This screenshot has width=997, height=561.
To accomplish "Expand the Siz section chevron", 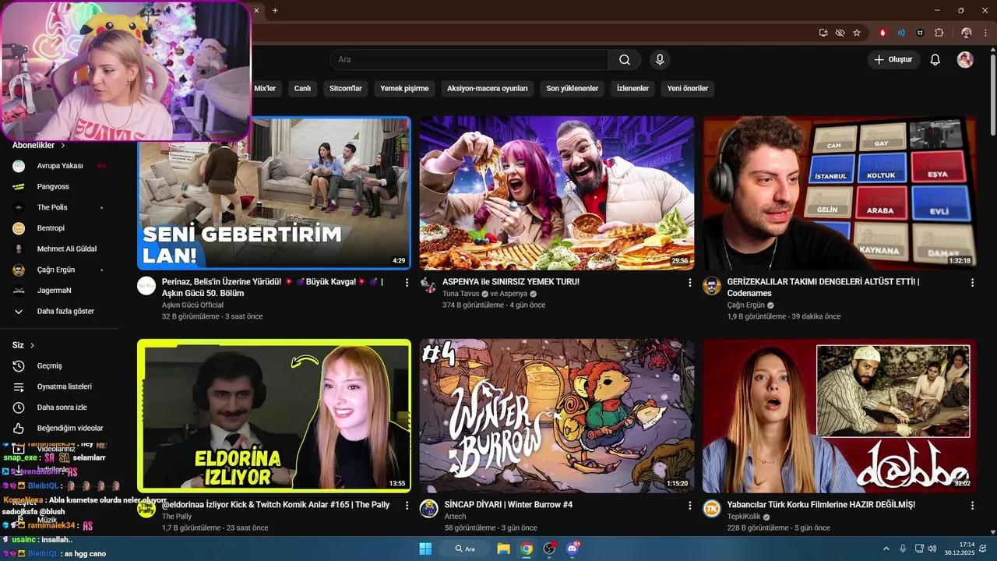I will tap(32, 345).
